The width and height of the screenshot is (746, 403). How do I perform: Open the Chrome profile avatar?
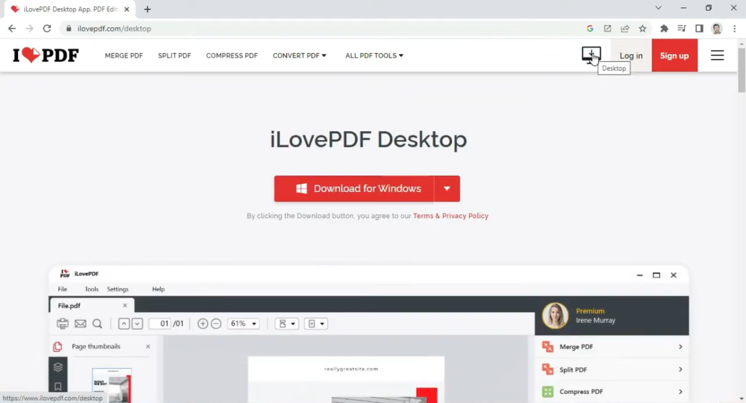point(717,28)
